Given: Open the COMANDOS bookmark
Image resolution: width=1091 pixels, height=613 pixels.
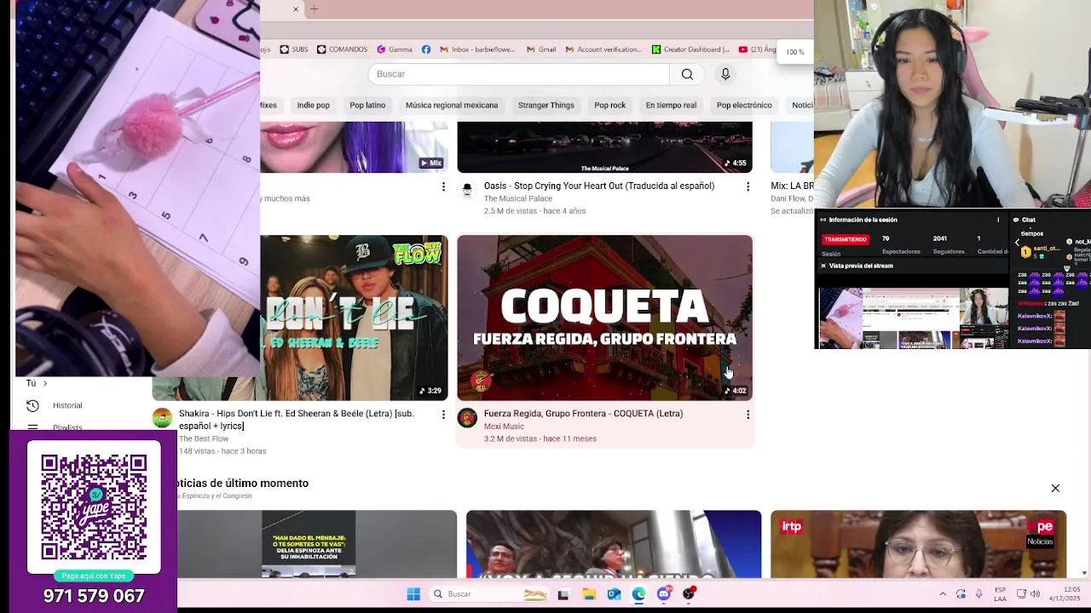Looking at the screenshot, I should 342,49.
